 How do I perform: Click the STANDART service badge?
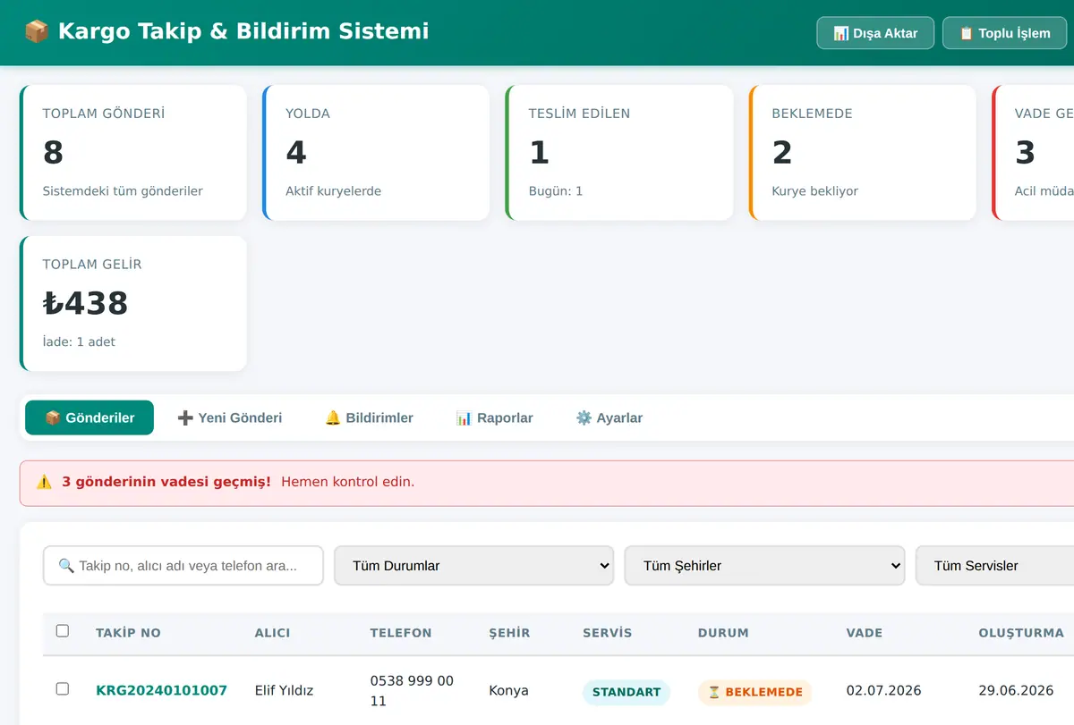pos(626,692)
